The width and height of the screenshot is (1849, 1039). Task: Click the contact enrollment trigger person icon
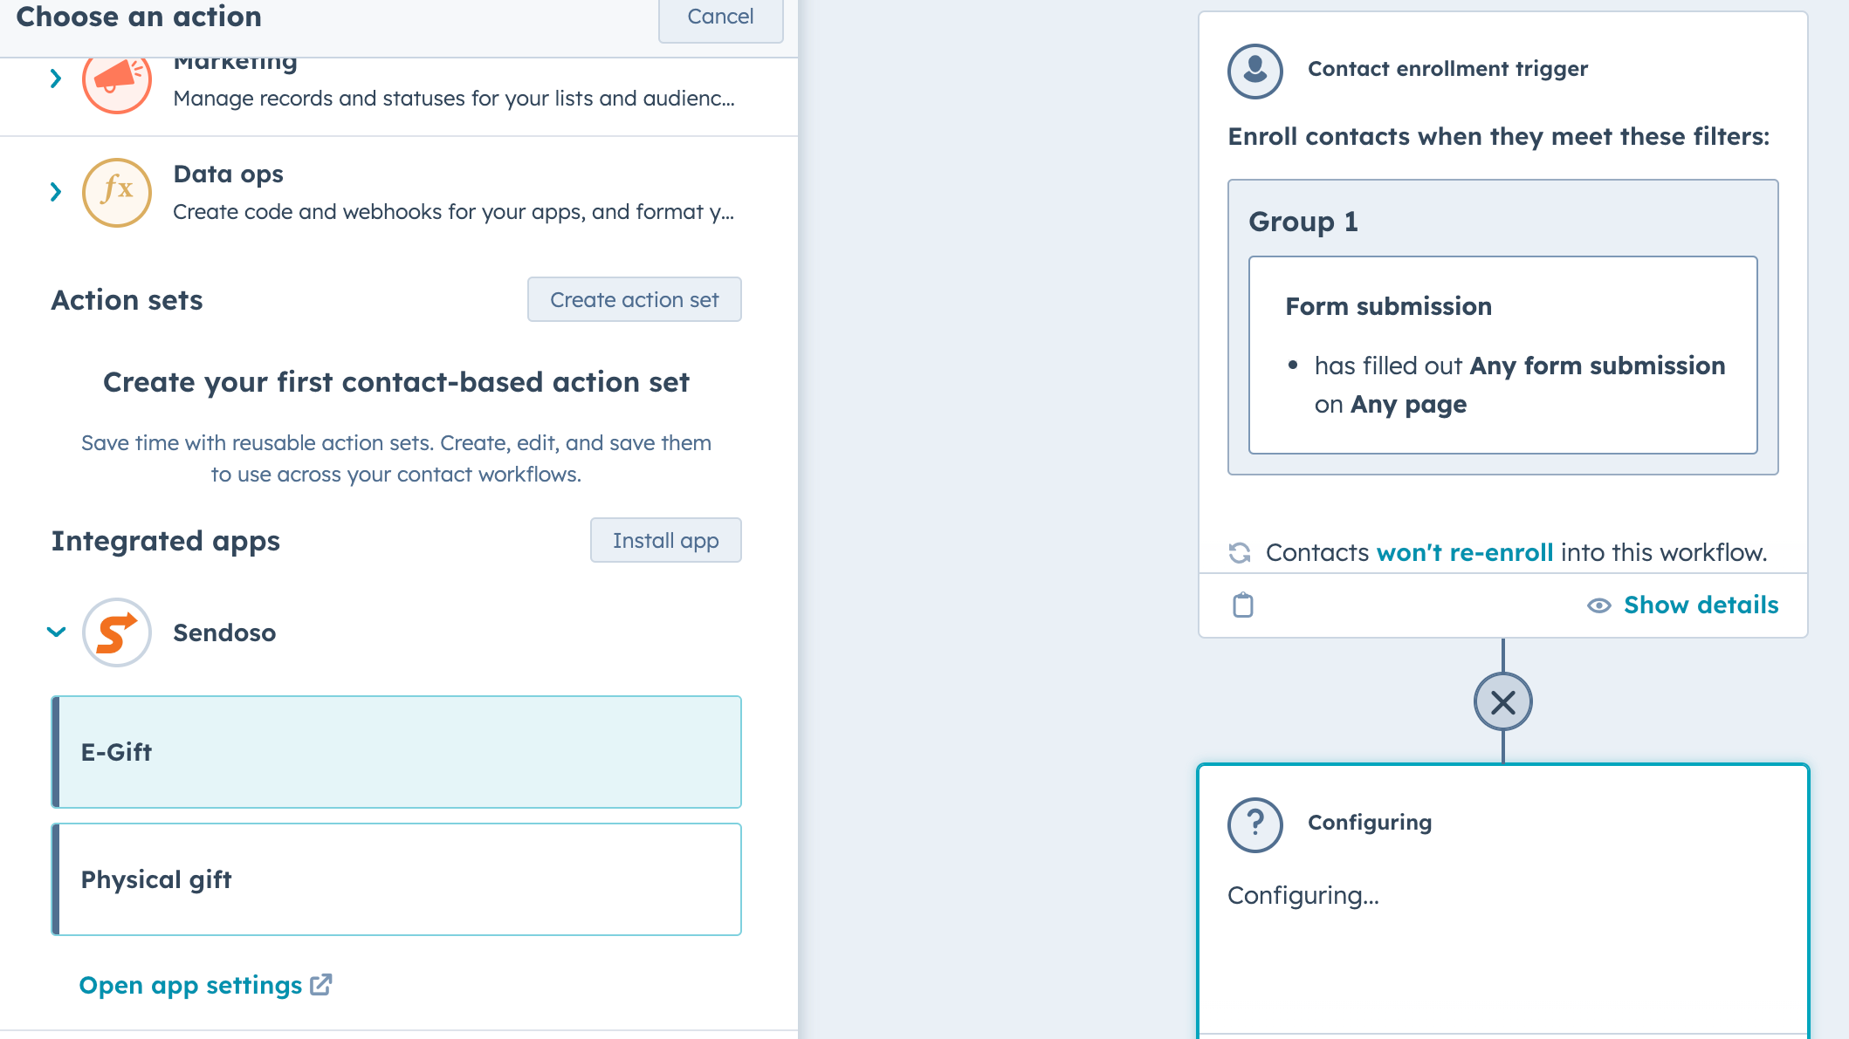pyautogui.click(x=1254, y=70)
